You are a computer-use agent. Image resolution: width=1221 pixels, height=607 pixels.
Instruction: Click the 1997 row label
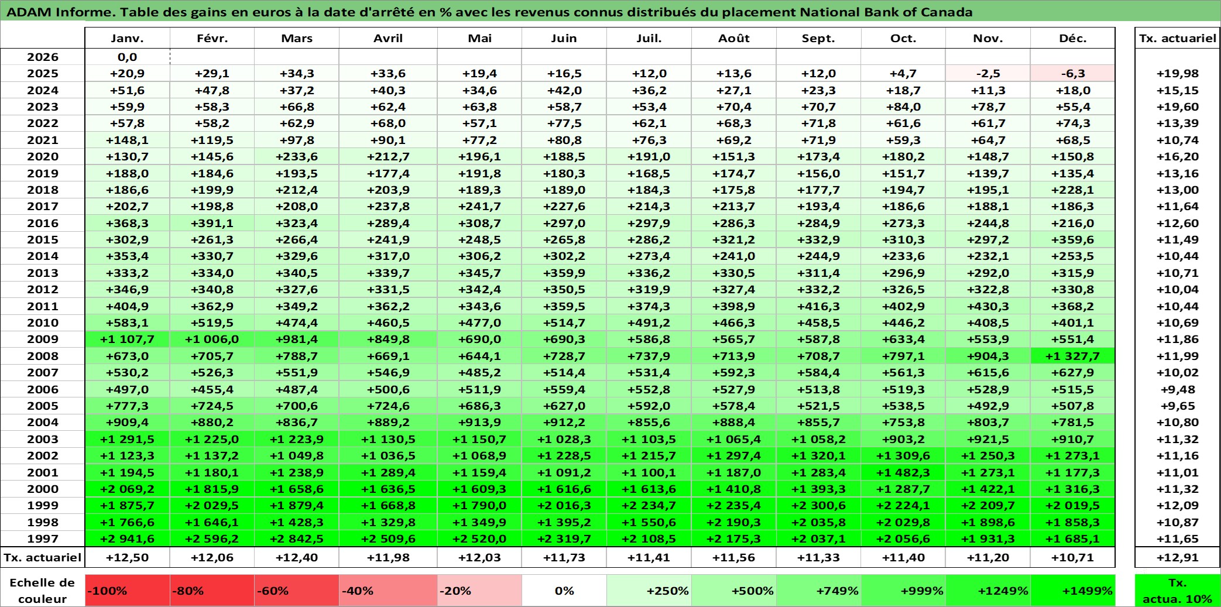point(43,539)
